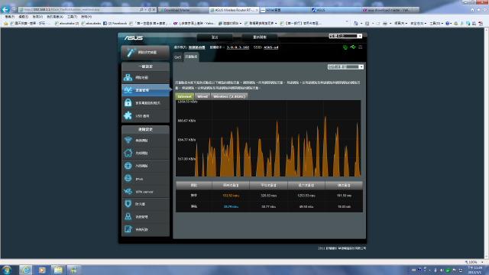Go back with browser back arrow

tap(5, 9)
